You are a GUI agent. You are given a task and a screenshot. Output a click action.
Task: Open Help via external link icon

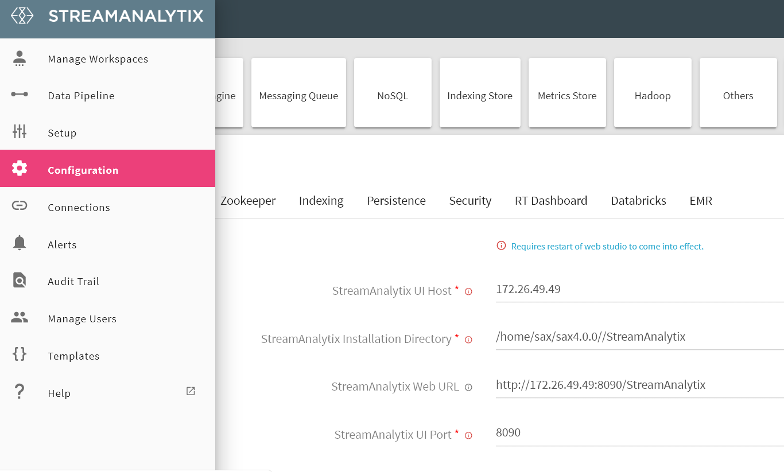pyautogui.click(x=191, y=391)
